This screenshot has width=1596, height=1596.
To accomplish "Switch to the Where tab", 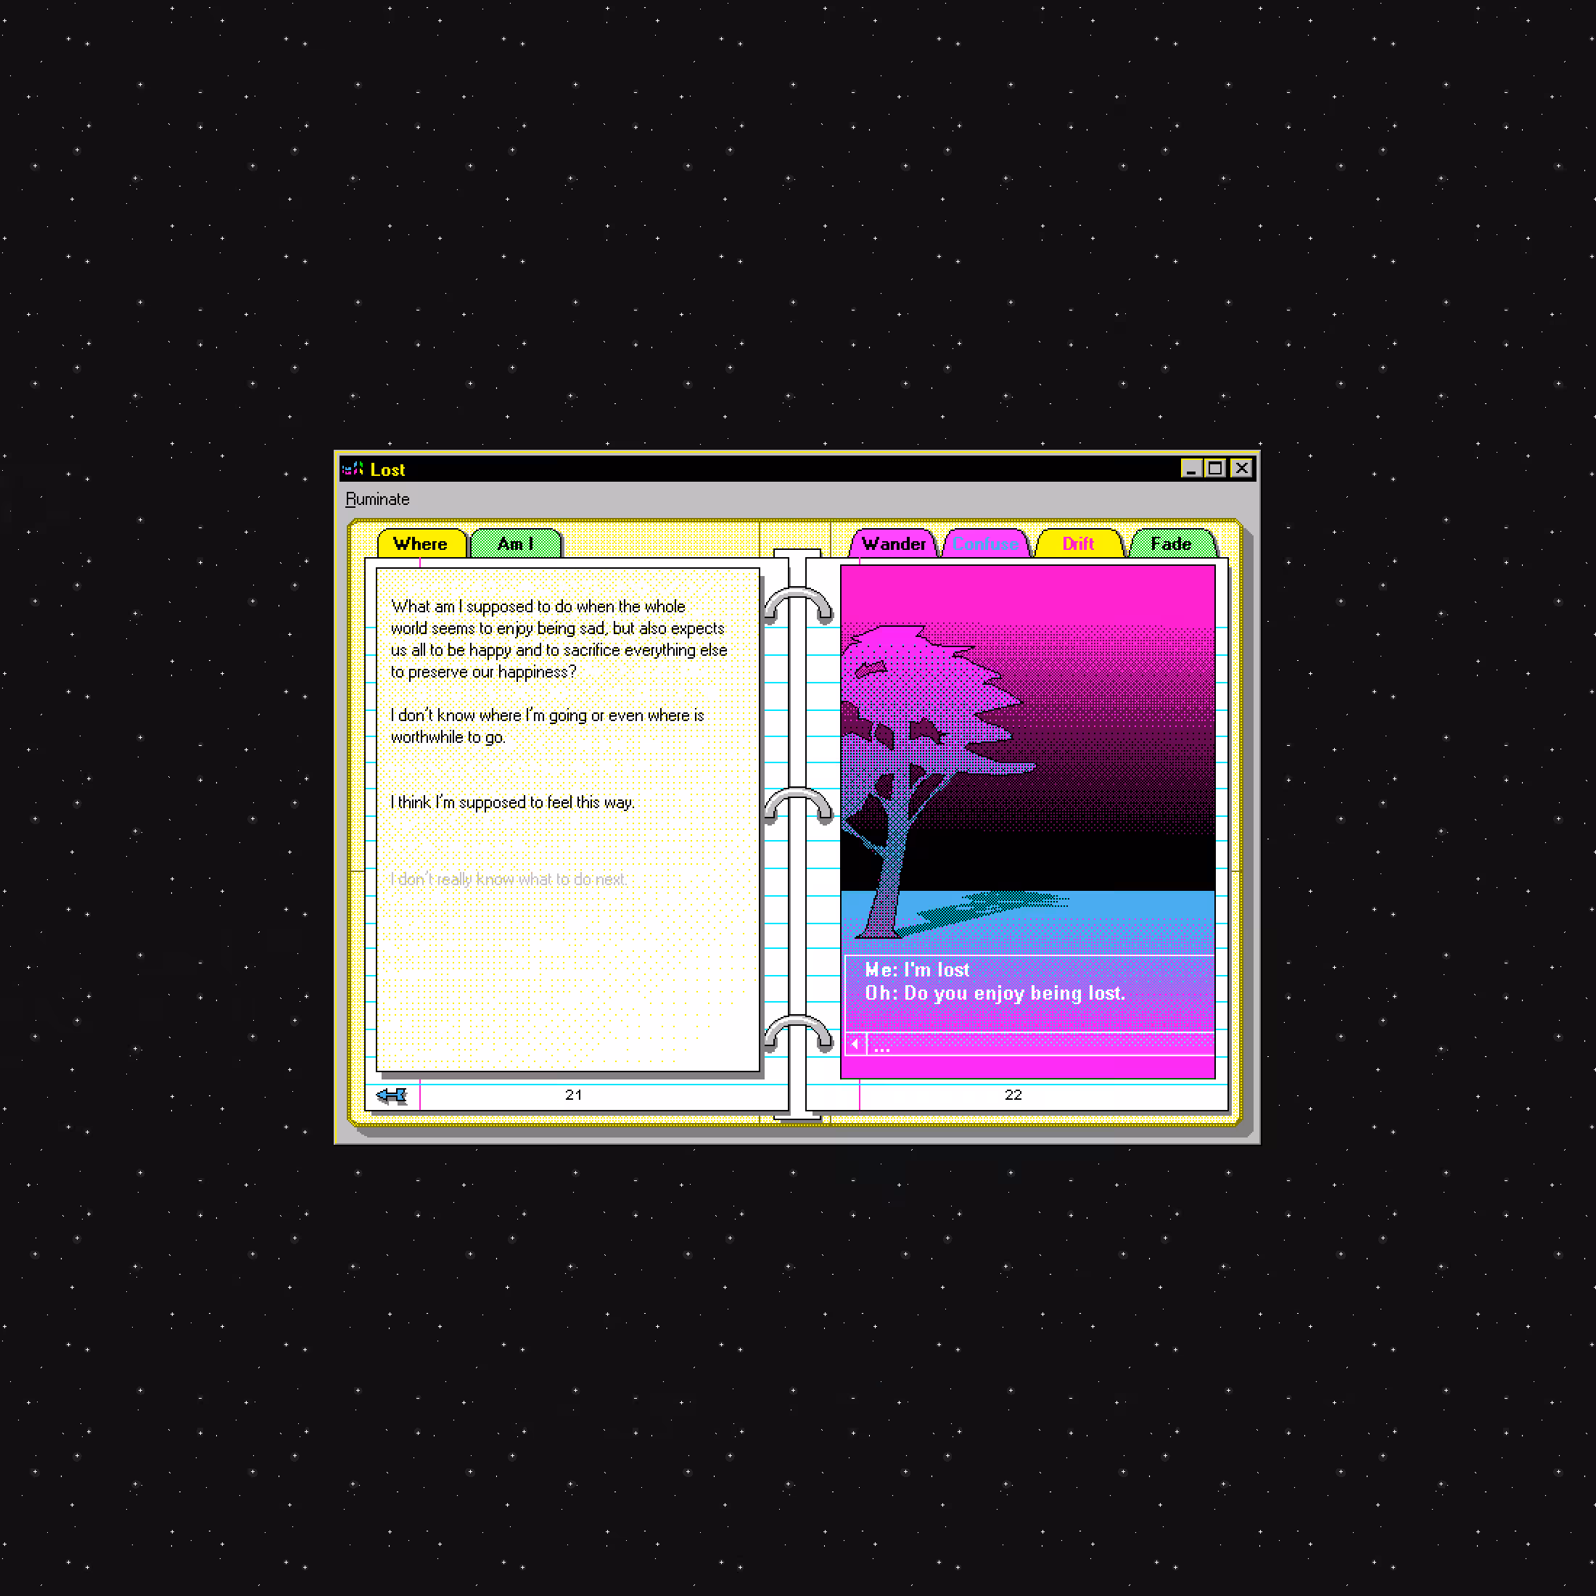I will click(421, 543).
